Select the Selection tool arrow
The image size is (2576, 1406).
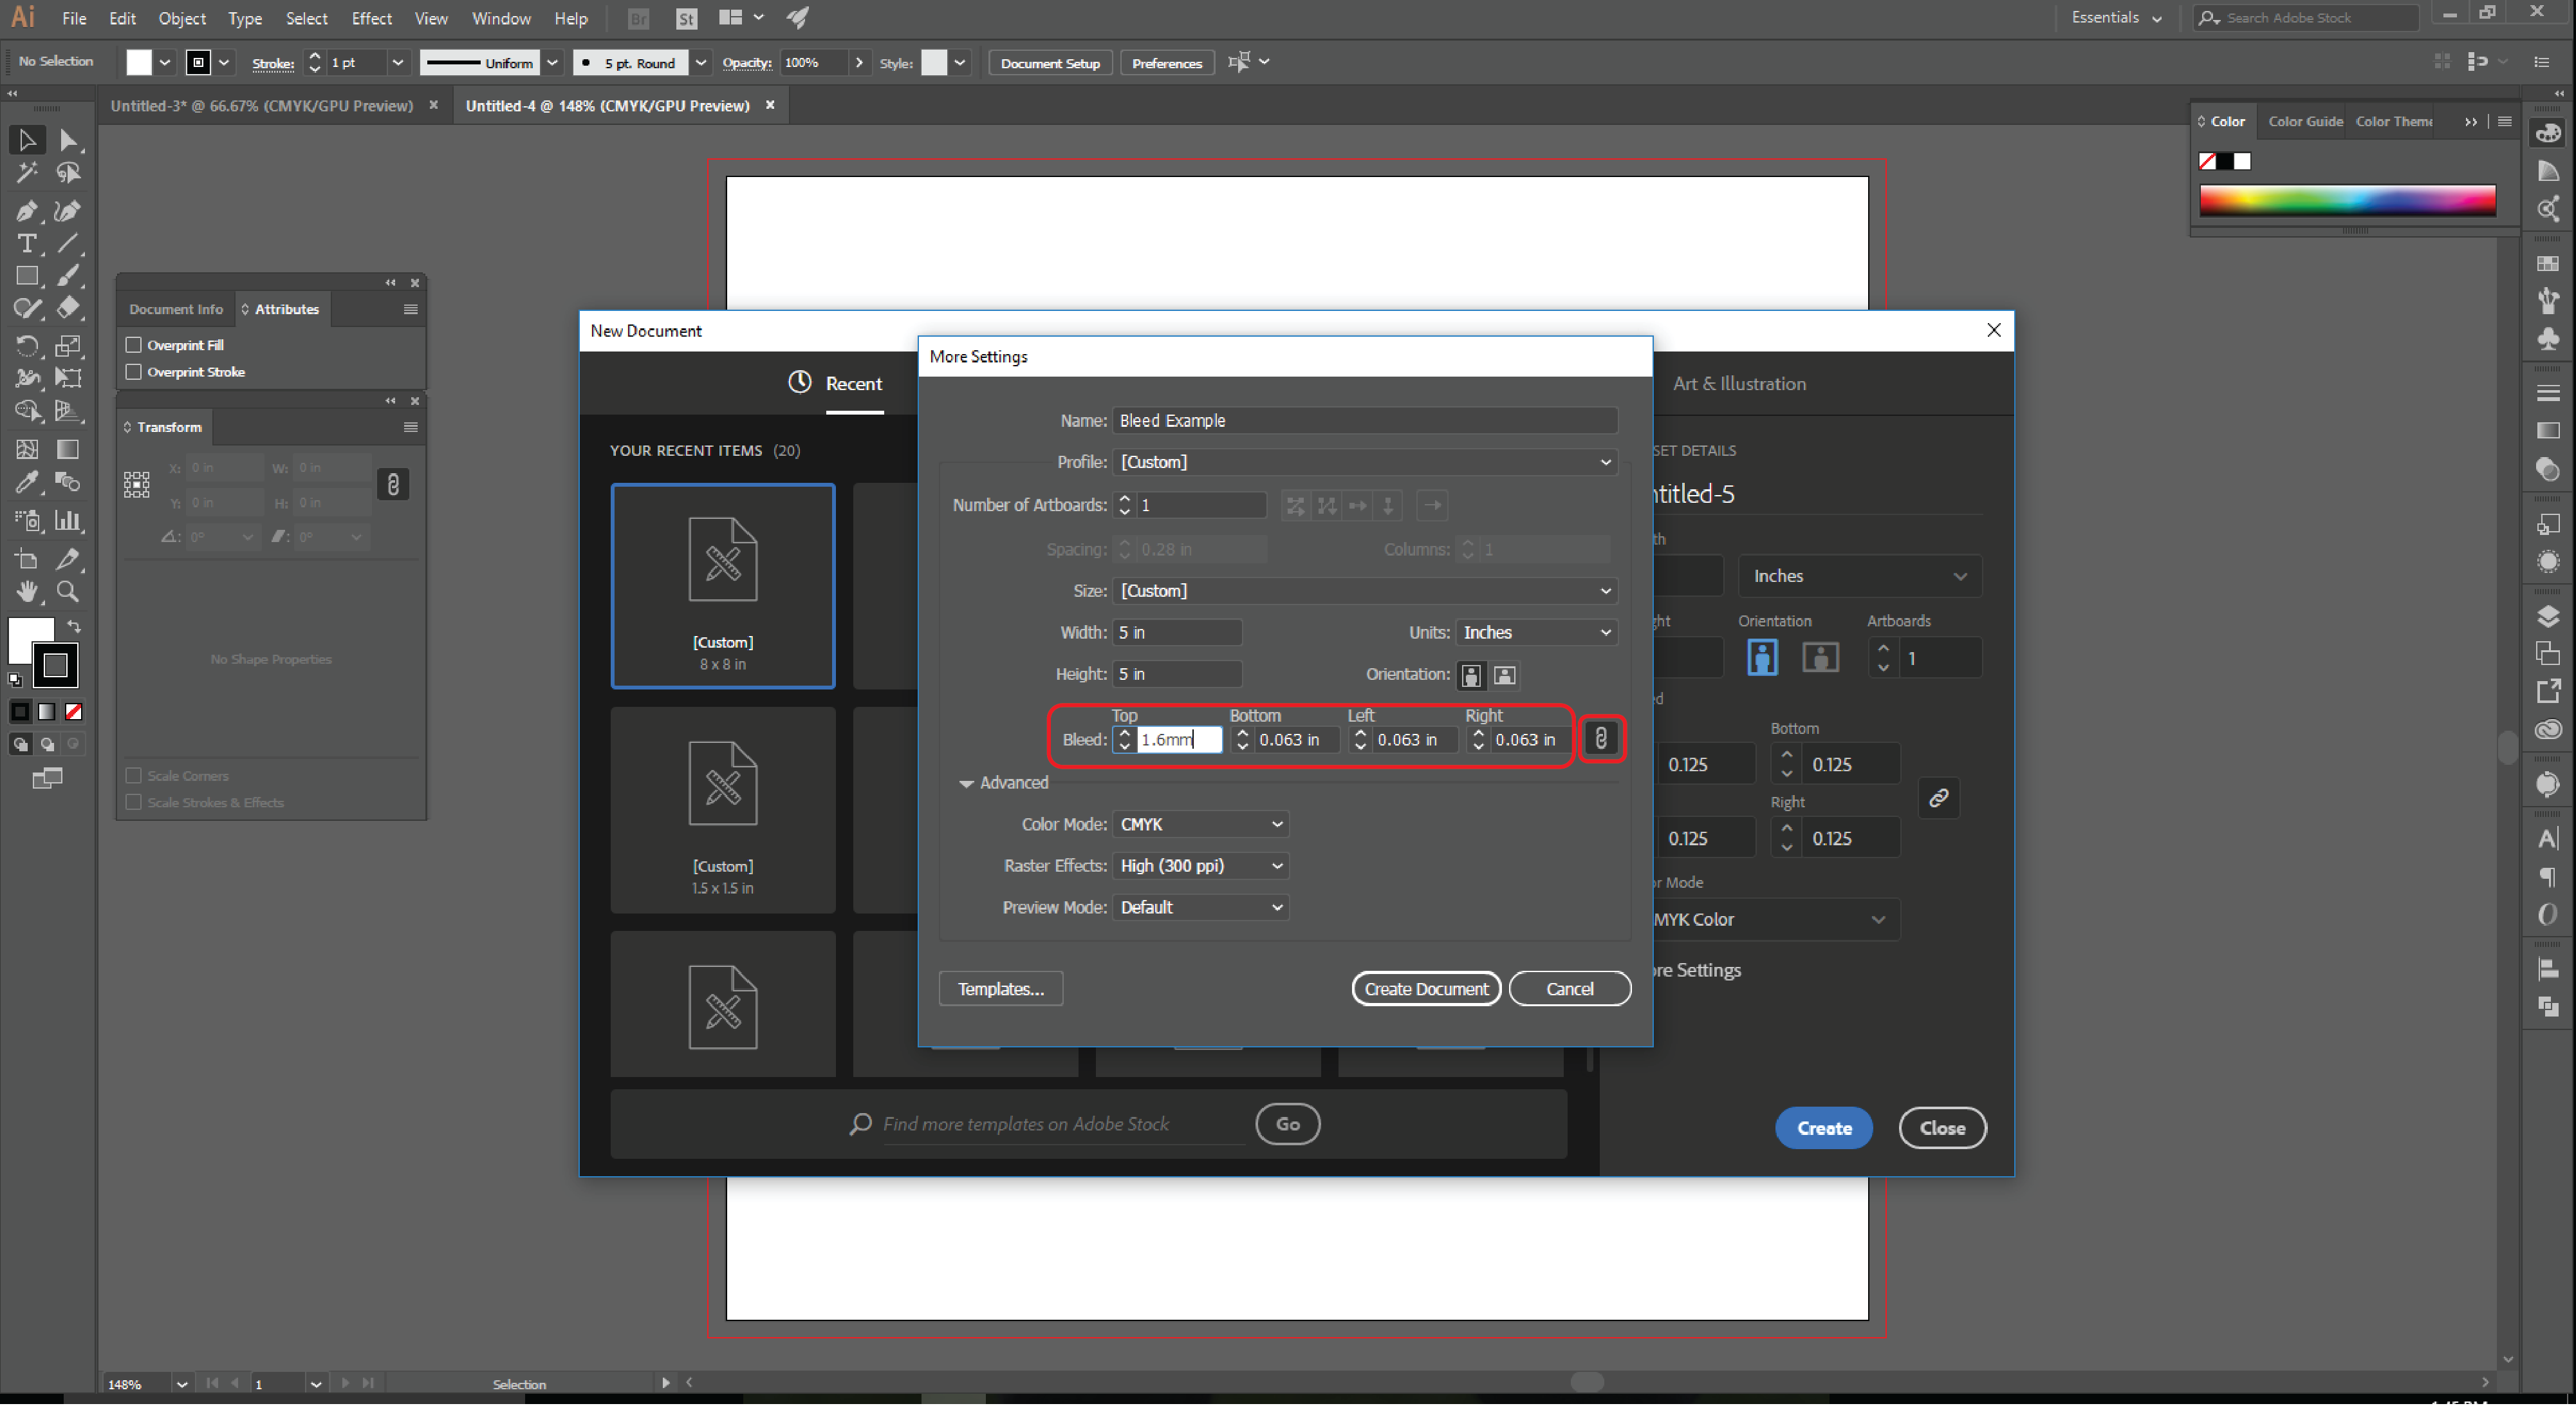(27, 140)
